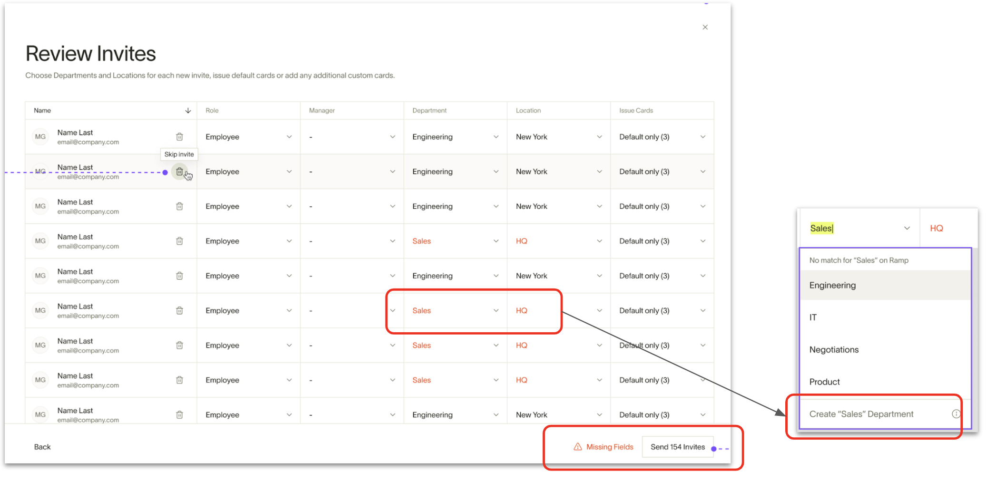988x481 pixels.
Task: Skip invite using first row's trash icon
Action: click(179, 137)
